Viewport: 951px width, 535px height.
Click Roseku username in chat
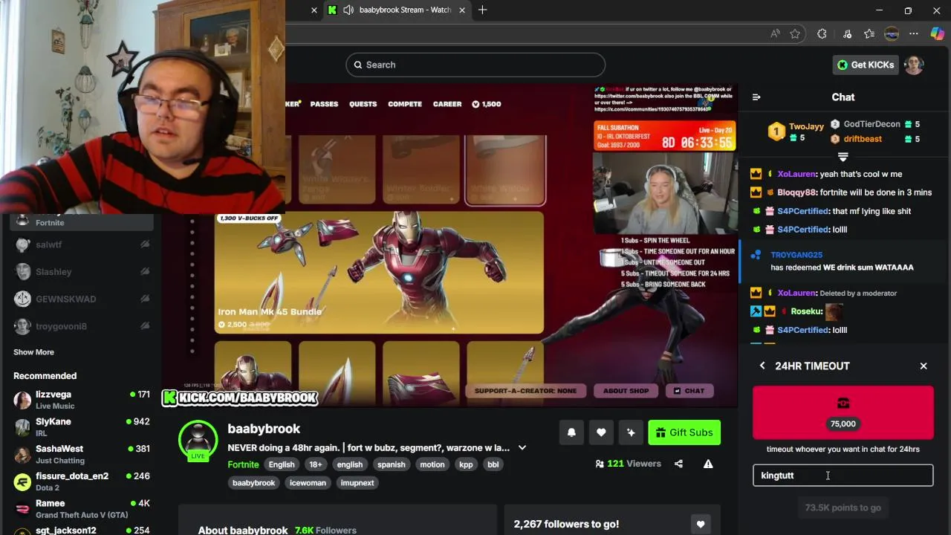(806, 311)
